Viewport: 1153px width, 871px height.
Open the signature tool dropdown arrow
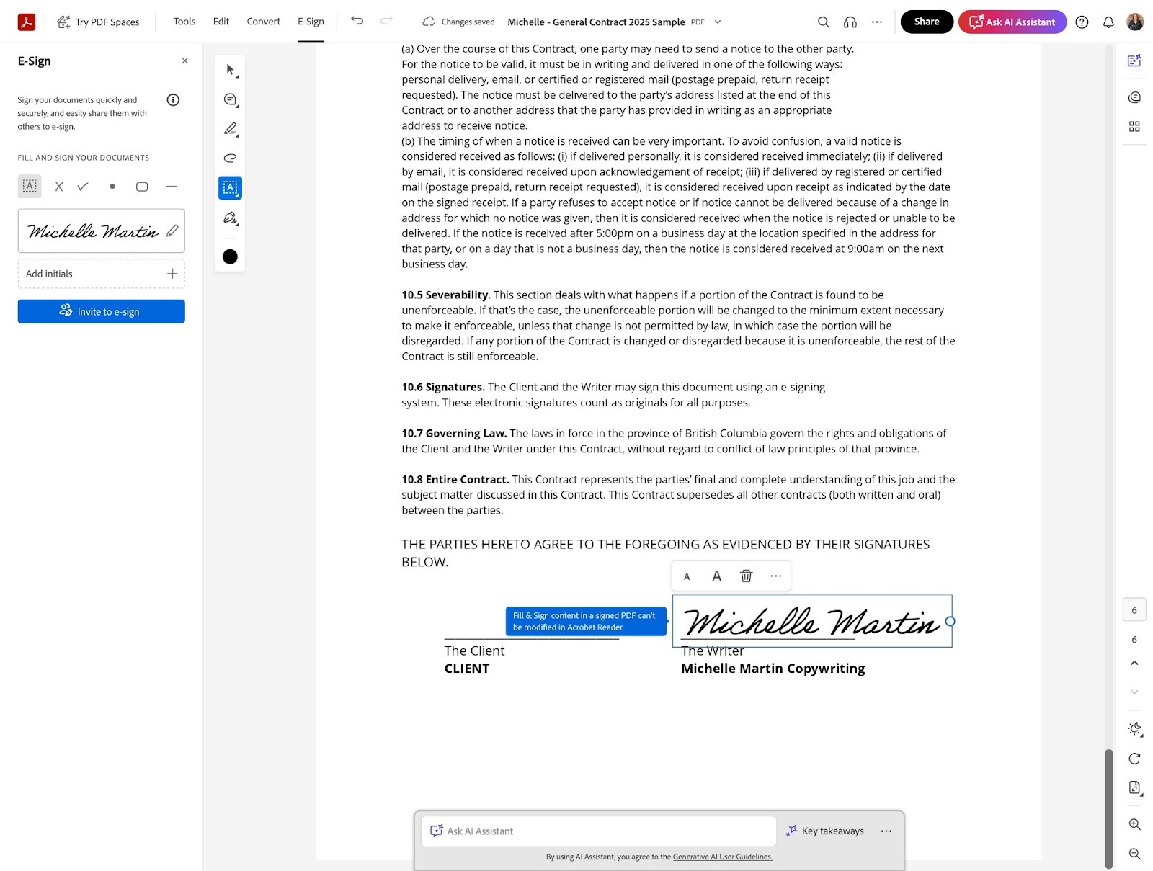pos(237,225)
